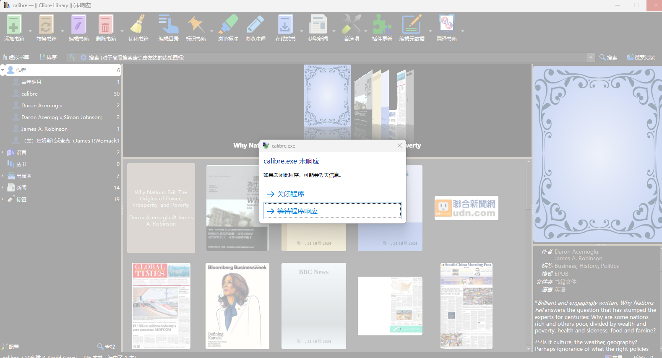This screenshot has height=358, width=662.
Task: Click Plugin Updates (插件更新) puzzle icon
Action: pyautogui.click(x=382, y=24)
